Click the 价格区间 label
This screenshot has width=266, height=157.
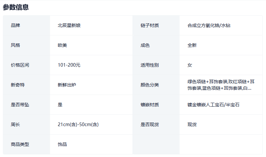(x=20, y=65)
